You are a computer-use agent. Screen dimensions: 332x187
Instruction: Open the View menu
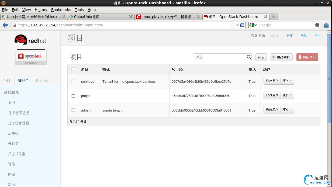26,10
